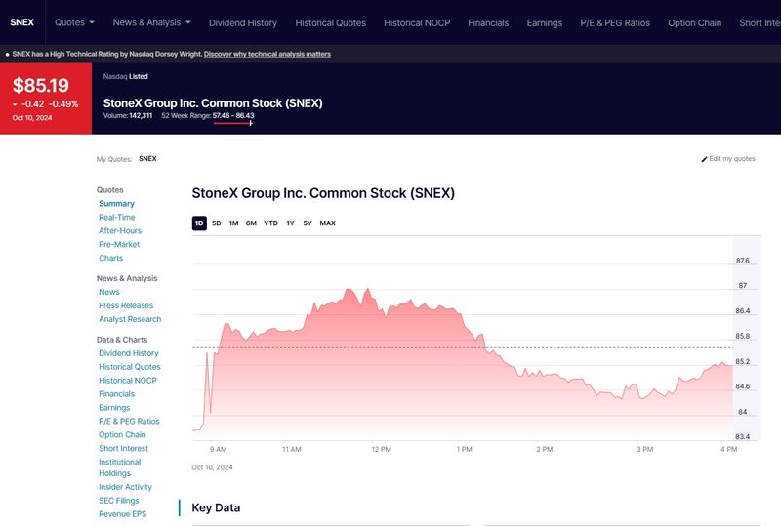The image size is (781, 526).
Task: Open Earnings in top navigation
Action: point(545,22)
